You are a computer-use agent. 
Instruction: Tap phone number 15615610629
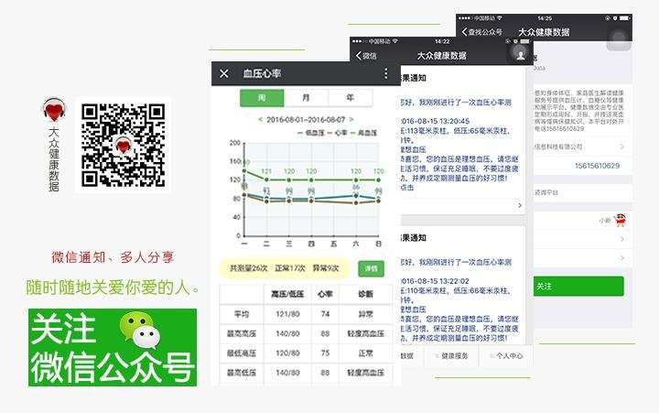(x=597, y=166)
